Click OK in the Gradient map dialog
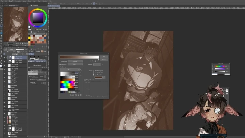Screen dimensions: 245x138 104,57
